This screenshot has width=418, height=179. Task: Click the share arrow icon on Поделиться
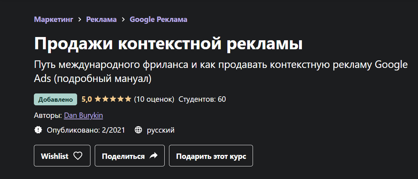click(154, 156)
